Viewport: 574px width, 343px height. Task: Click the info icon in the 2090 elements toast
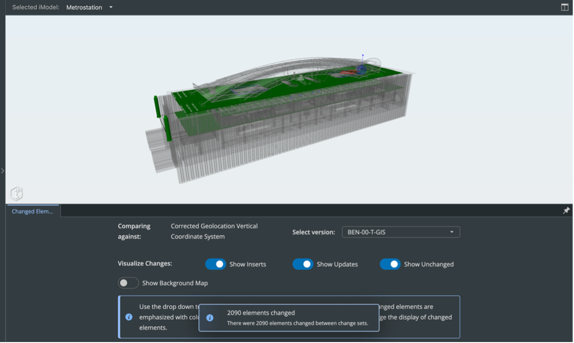click(210, 318)
